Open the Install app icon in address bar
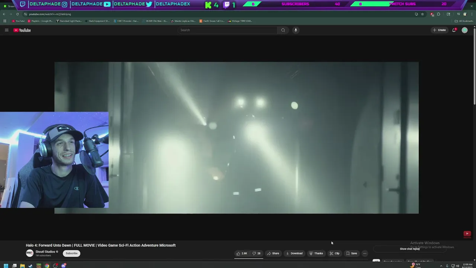476x268 pixels. [x=416, y=14]
